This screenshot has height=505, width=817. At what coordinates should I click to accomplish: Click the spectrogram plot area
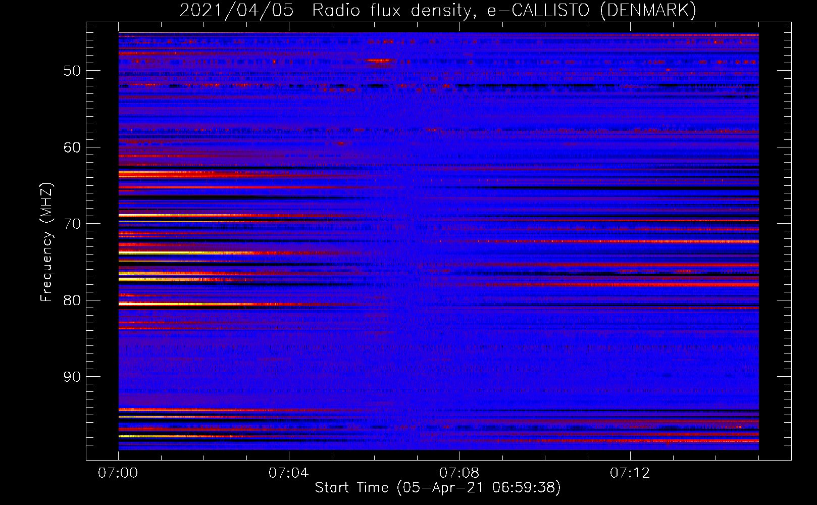pos(439,241)
